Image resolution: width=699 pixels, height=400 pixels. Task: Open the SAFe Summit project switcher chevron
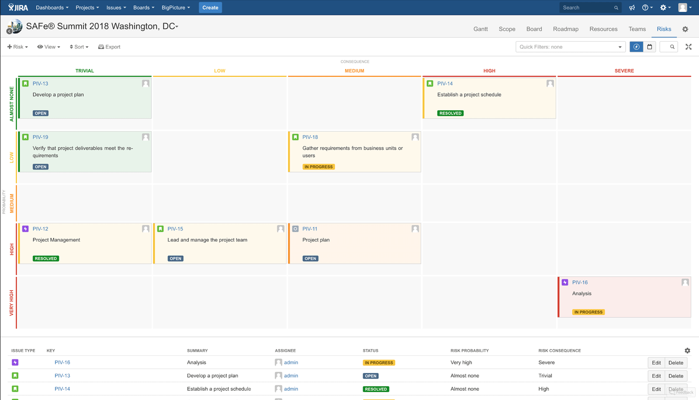pyautogui.click(x=176, y=26)
